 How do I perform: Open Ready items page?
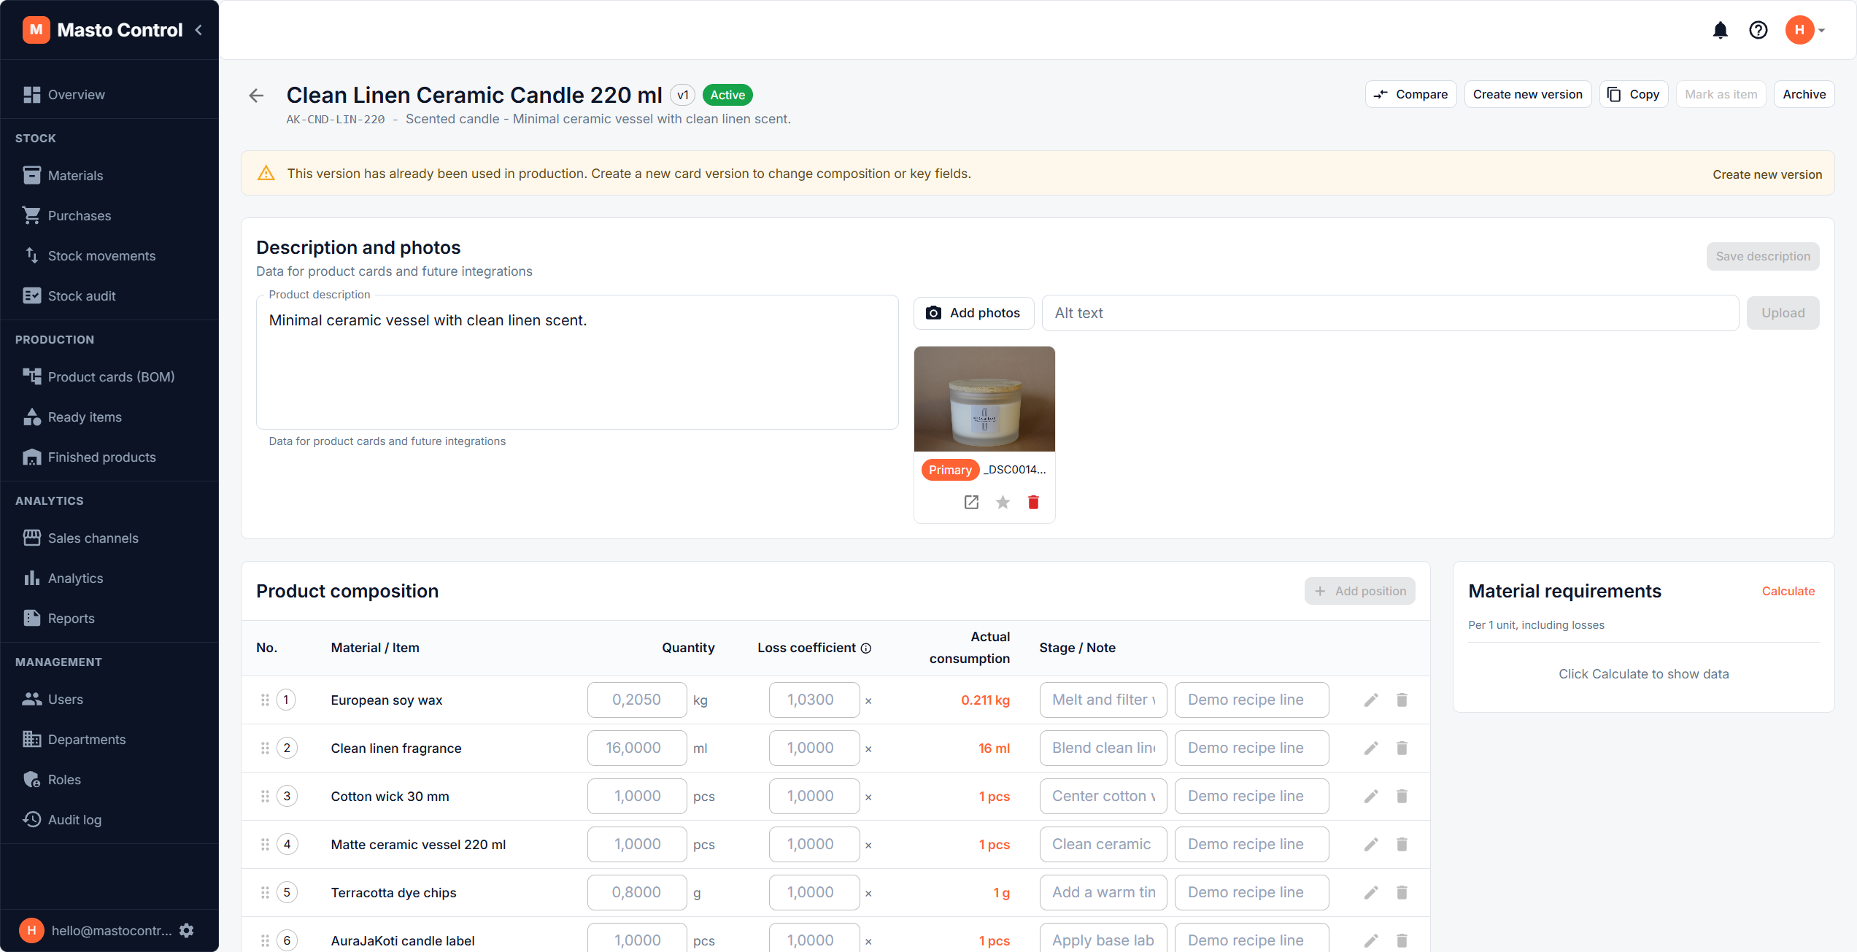click(109, 417)
